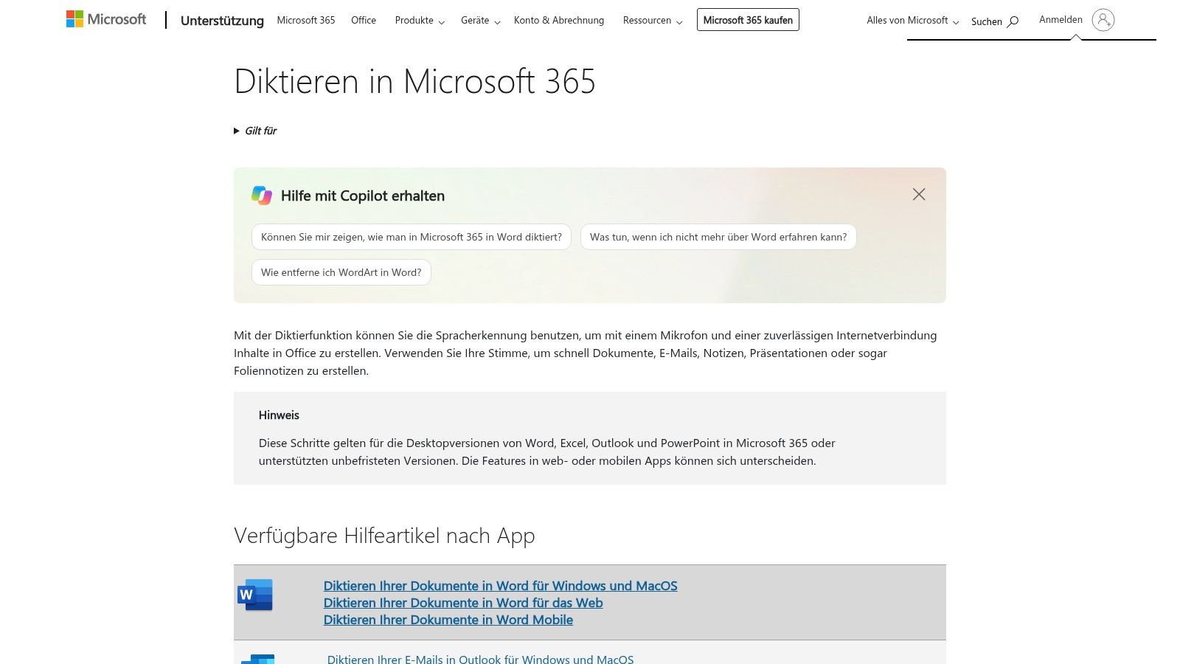The height and width of the screenshot is (664, 1180).
Task: Select 'Was tun, wenn ich nicht' prompt
Action: [x=718, y=237]
